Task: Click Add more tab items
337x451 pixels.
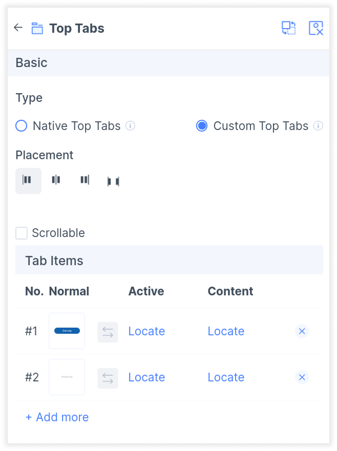Action: click(x=57, y=417)
